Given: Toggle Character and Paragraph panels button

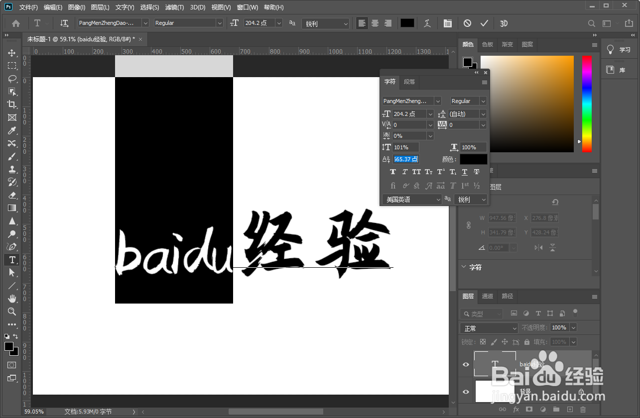Looking at the screenshot, I should tap(447, 23).
